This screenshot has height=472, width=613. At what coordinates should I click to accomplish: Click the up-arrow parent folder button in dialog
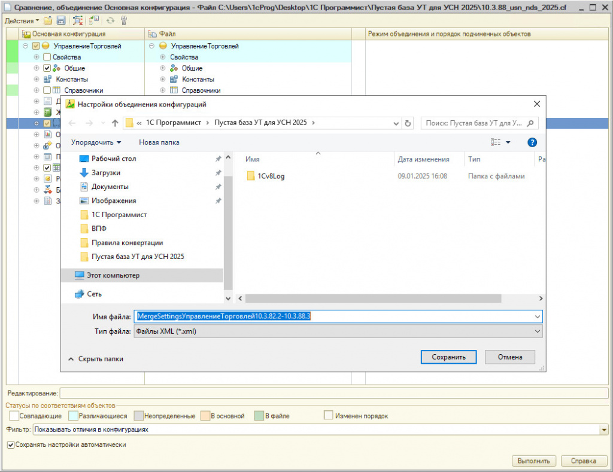point(115,123)
